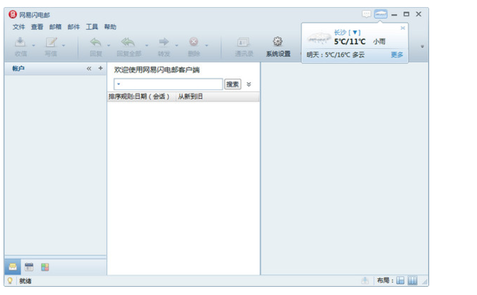Open the 查看 menu
Screen dimensions: 477x295
click(37, 27)
